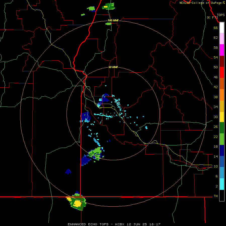226x226 pixels.
Task: Click the TOPS legend heading
Action: 221,15
